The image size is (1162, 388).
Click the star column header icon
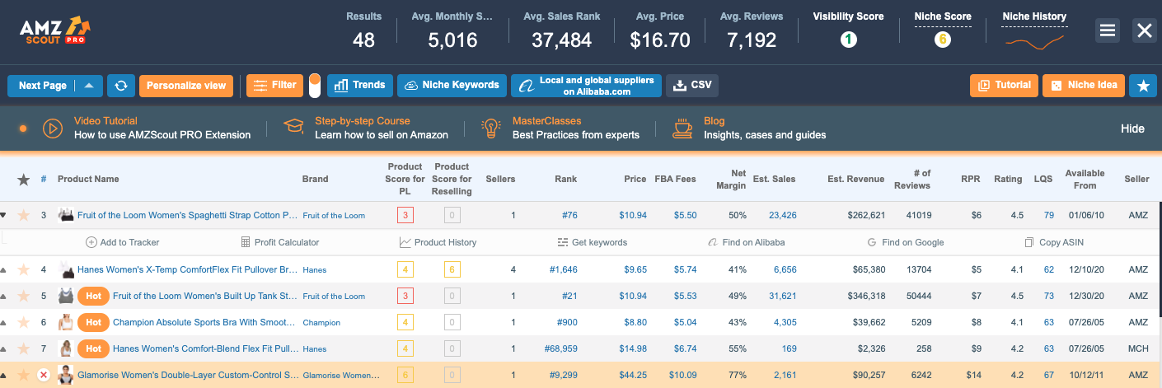tap(24, 179)
